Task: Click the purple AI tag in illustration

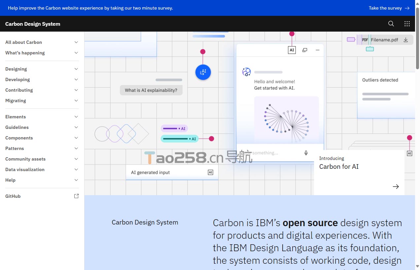Action: (174, 129)
